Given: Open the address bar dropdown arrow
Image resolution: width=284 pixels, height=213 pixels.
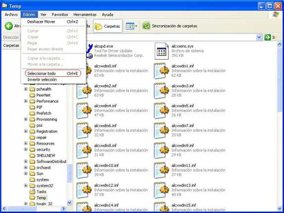Looking at the screenshot, I should point(259,37).
